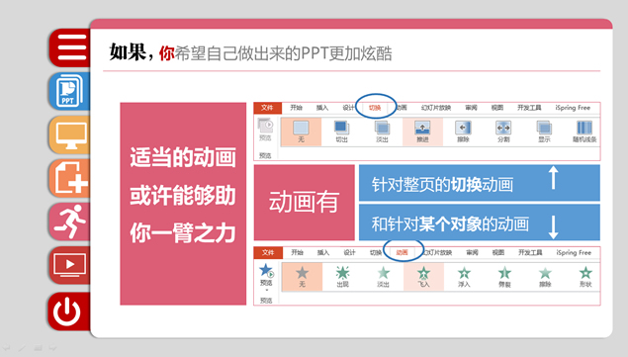Open 文件 tab in the upper ribbon
Image resolution: width=628 pixels, height=357 pixels.
[267, 108]
